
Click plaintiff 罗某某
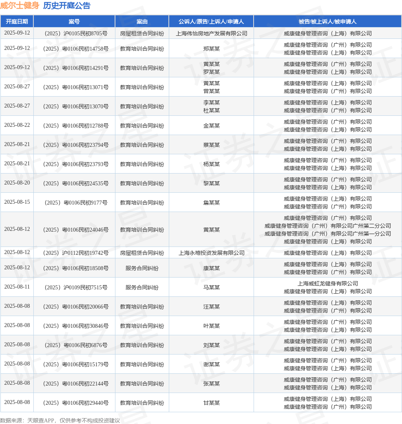tap(212, 72)
